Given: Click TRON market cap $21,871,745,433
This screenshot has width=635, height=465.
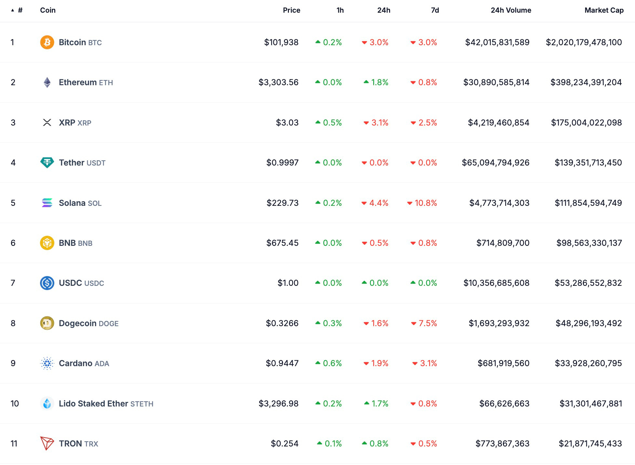Looking at the screenshot, I should [x=590, y=444].
